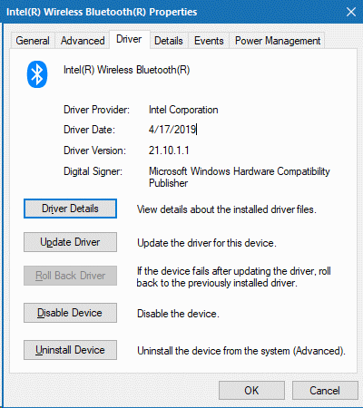This screenshot has height=408, width=363.
Task: Click the Driver Date label
Action: [x=89, y=130]
